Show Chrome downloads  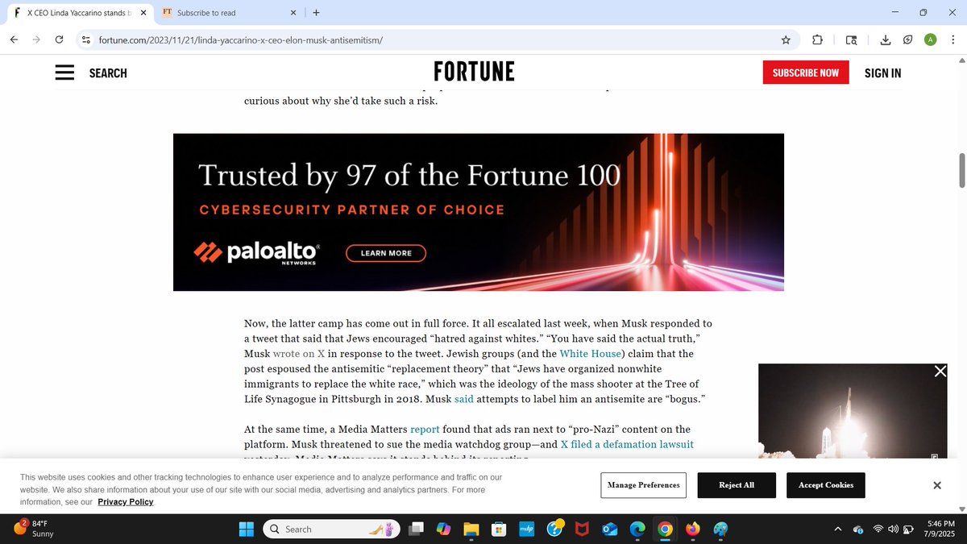point(886,39)
